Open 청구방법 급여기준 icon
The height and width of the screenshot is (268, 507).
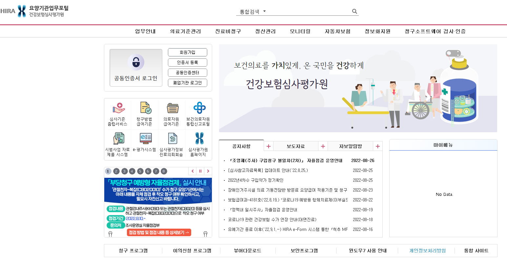click(x=145, y=114)
